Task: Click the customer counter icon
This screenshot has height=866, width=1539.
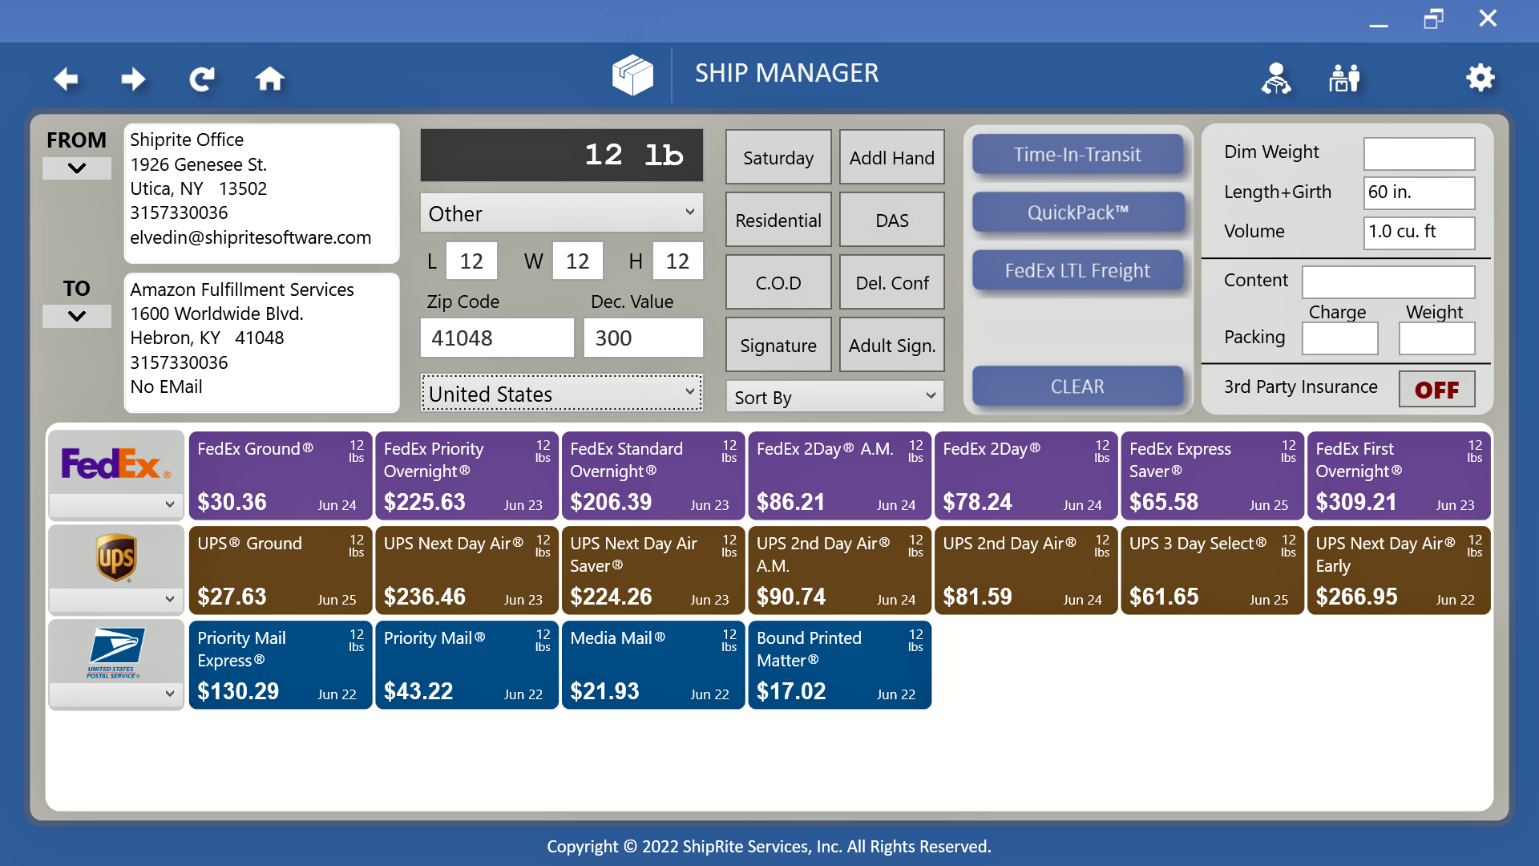Action: (1344, 79)
